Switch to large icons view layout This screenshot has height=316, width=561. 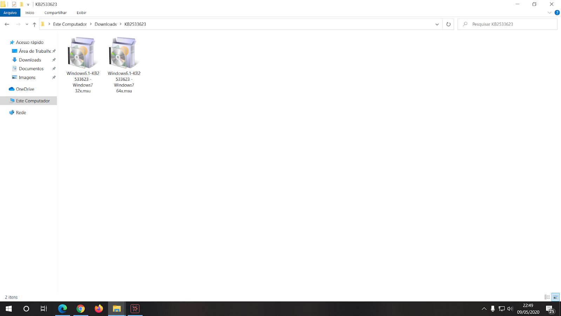(556, 297)
